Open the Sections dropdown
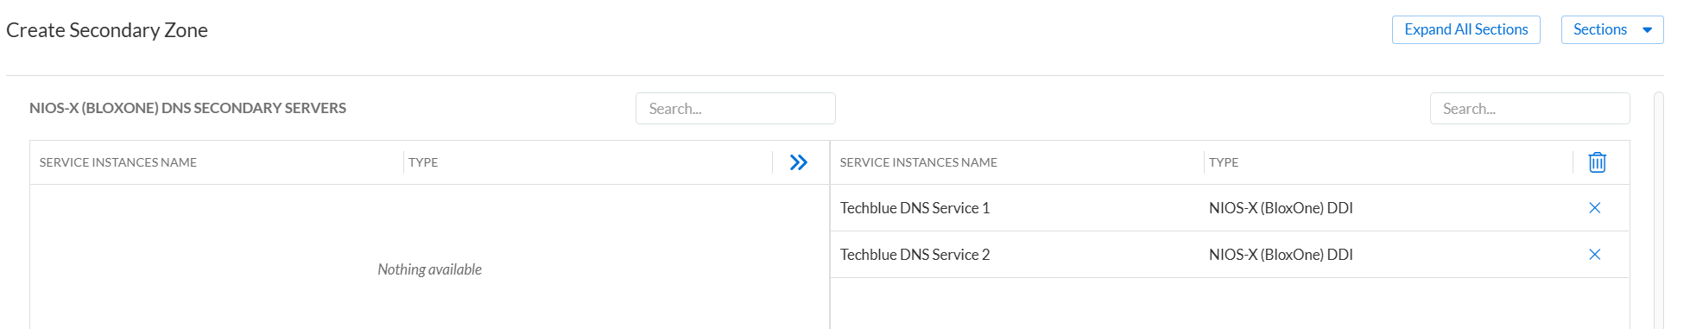 [1611, 29]
